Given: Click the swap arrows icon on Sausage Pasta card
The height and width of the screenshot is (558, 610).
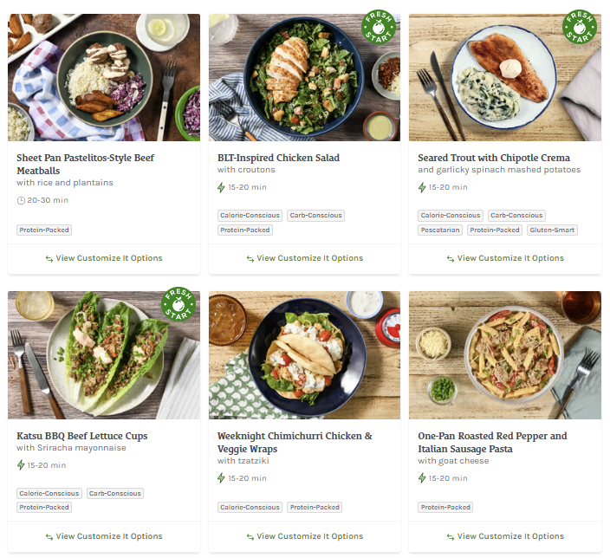Looking at the screenshot, I should click(451, 536).
